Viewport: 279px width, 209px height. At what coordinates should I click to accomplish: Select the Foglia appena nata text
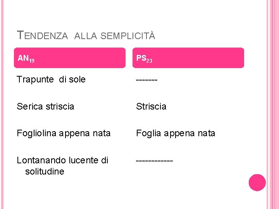click(x=176, y=134)
